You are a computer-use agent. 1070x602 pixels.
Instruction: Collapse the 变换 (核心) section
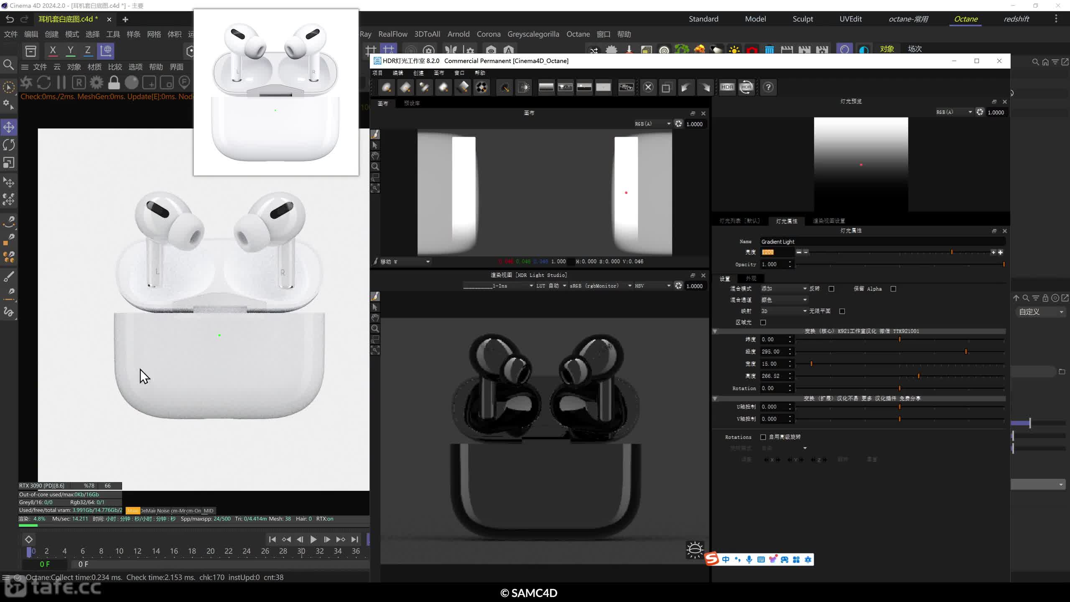(x=715, y=331)
